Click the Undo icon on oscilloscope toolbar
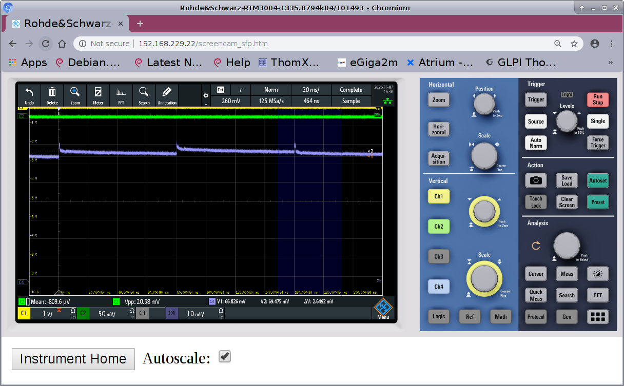The height and width of the screenshot is (386, 624). [x=29, y=95]
